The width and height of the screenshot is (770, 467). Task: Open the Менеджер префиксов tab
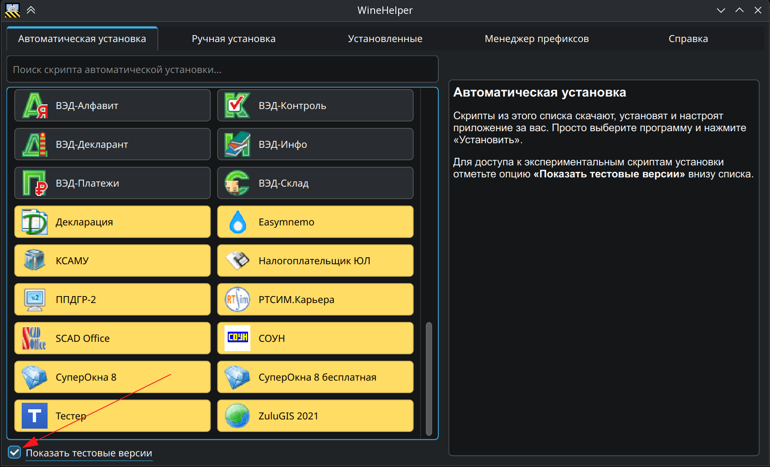click(536, 39)
